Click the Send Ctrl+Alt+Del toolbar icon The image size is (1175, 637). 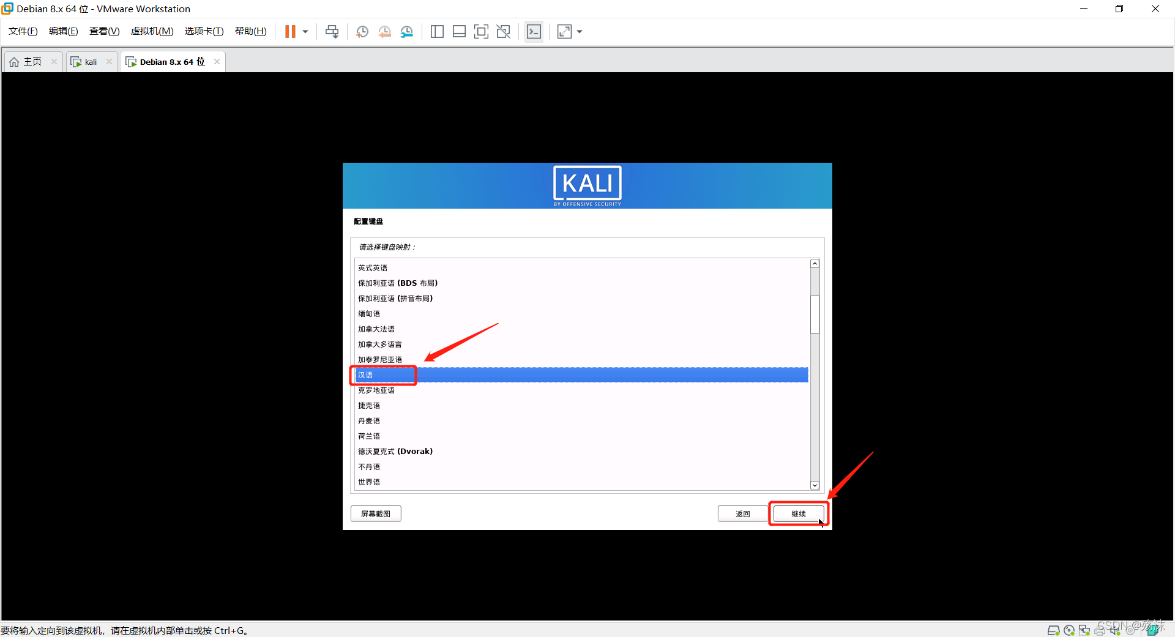[332, 32]
